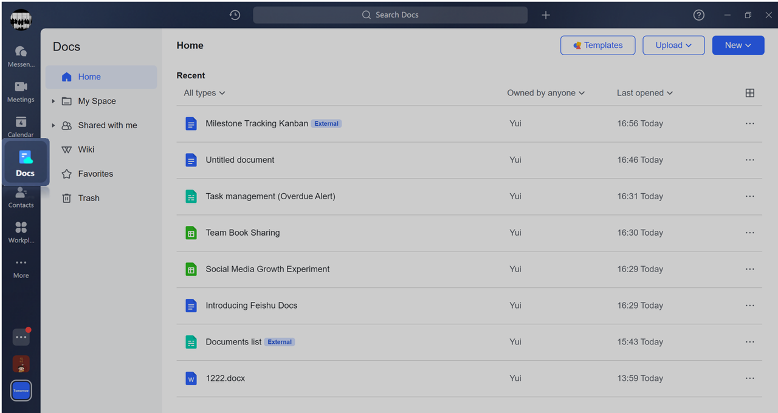Click the history clock icon
The height and width of the screenshot is (413, 778).
pyautogui.click(x=235, y=15)
